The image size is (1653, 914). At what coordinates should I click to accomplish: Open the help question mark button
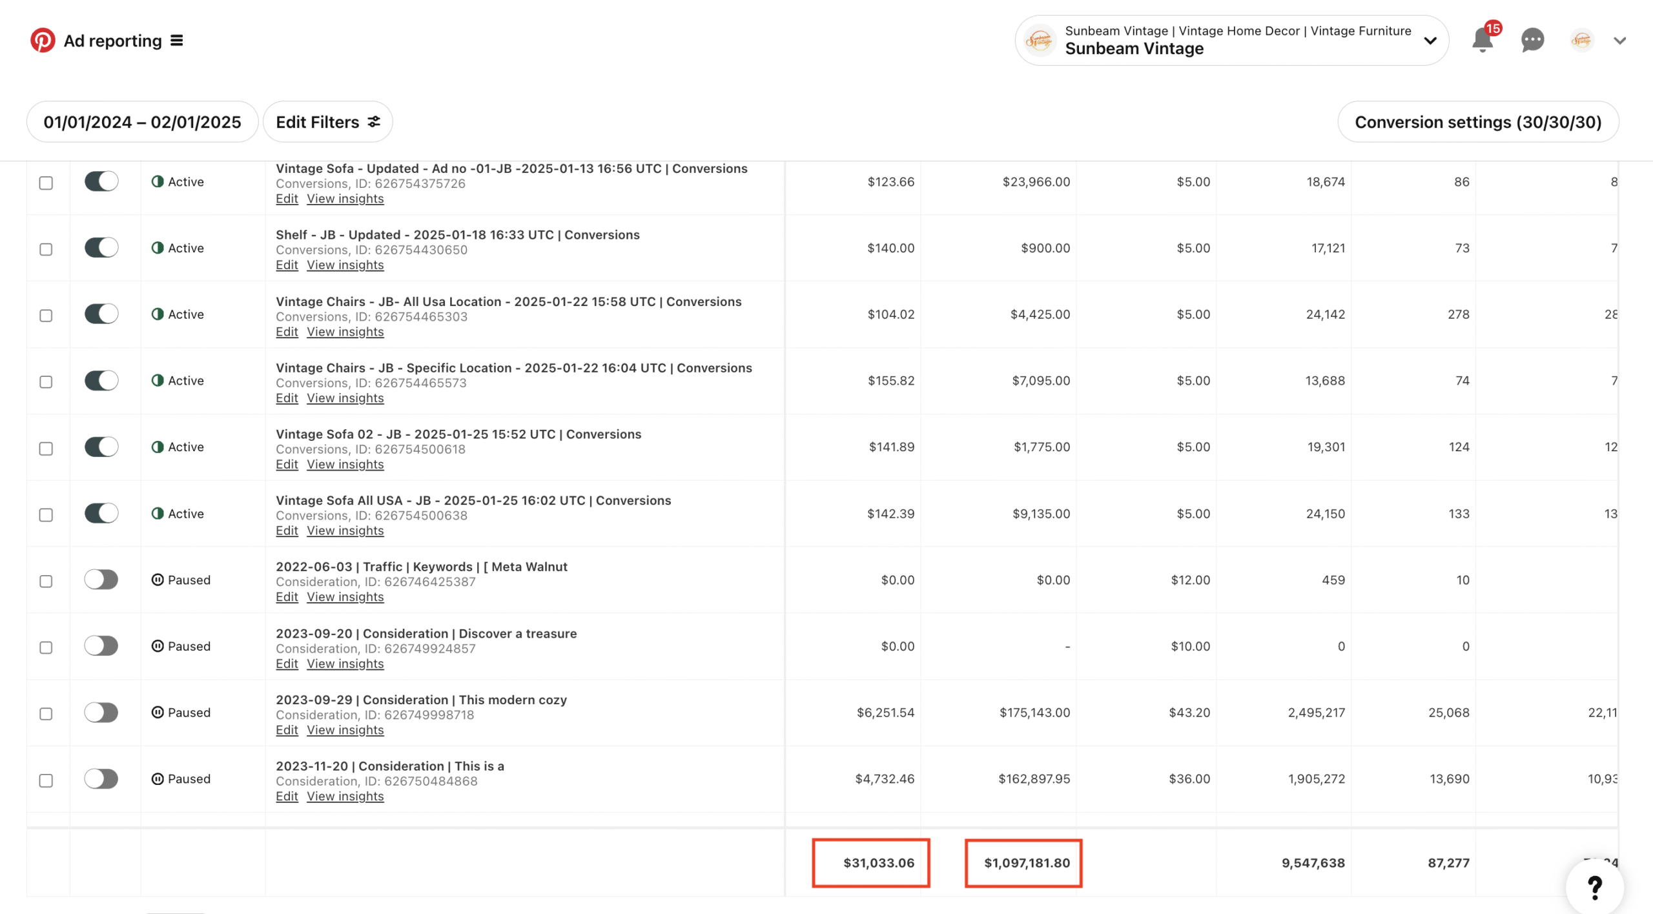(x=1594, y=888)
